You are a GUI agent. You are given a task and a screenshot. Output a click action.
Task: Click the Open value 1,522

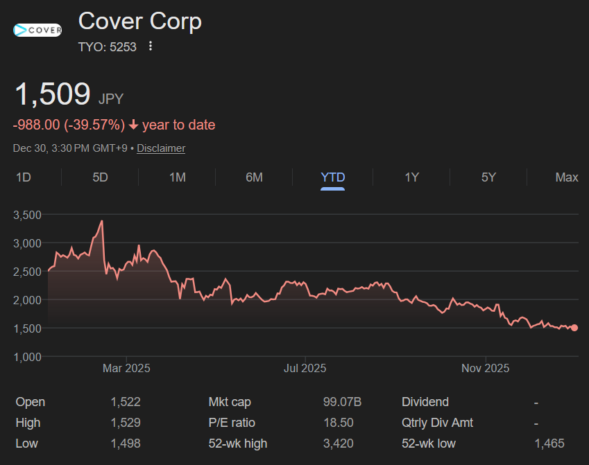click(x=126, y=402)
